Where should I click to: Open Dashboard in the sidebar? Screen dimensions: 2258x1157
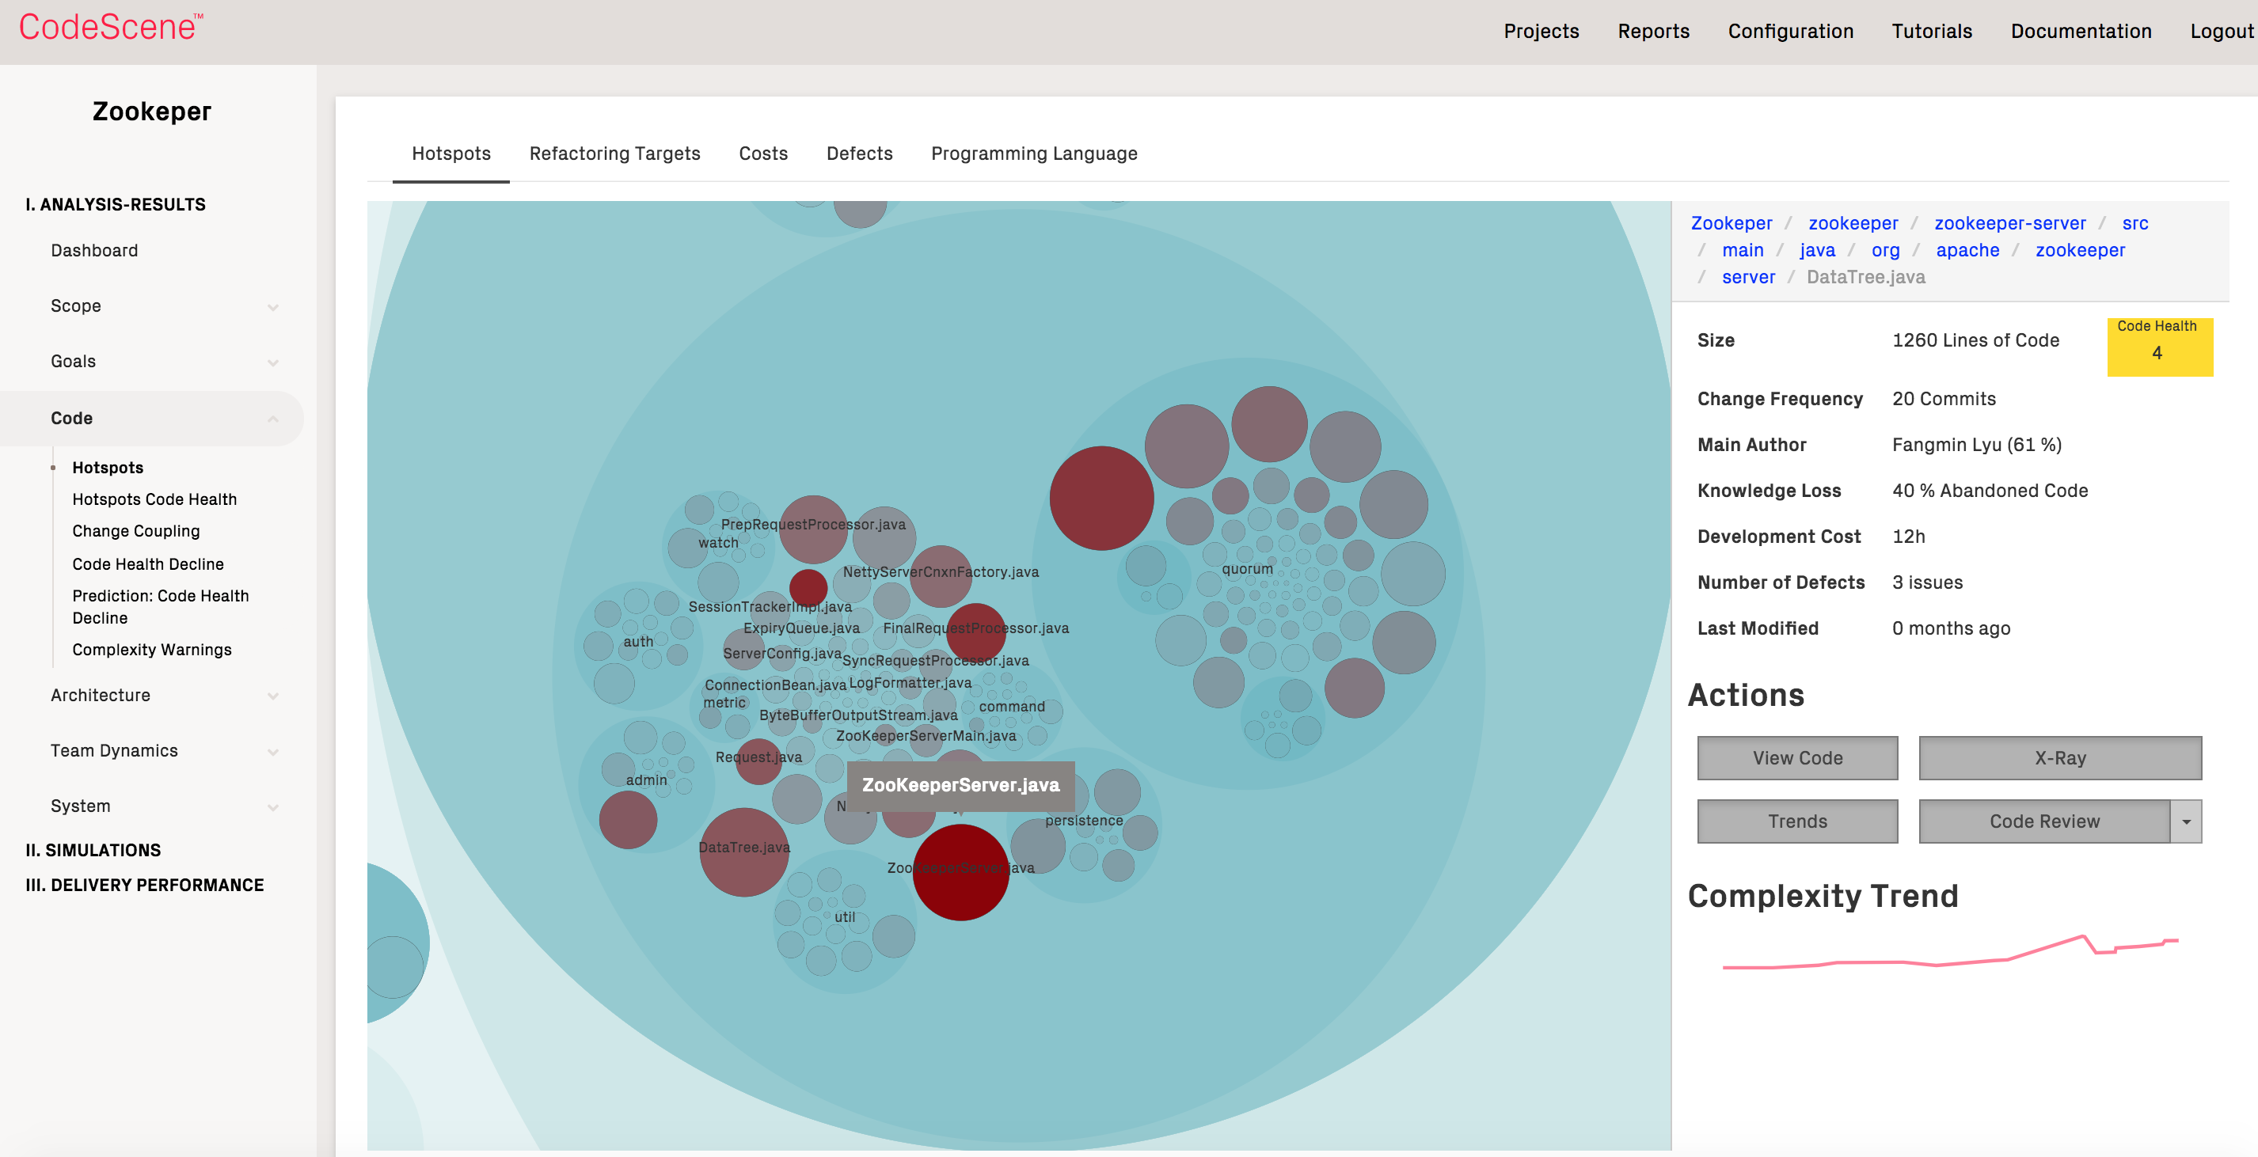click(x=95, y=251)
